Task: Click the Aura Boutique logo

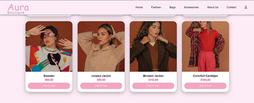Action: [18, 9]
